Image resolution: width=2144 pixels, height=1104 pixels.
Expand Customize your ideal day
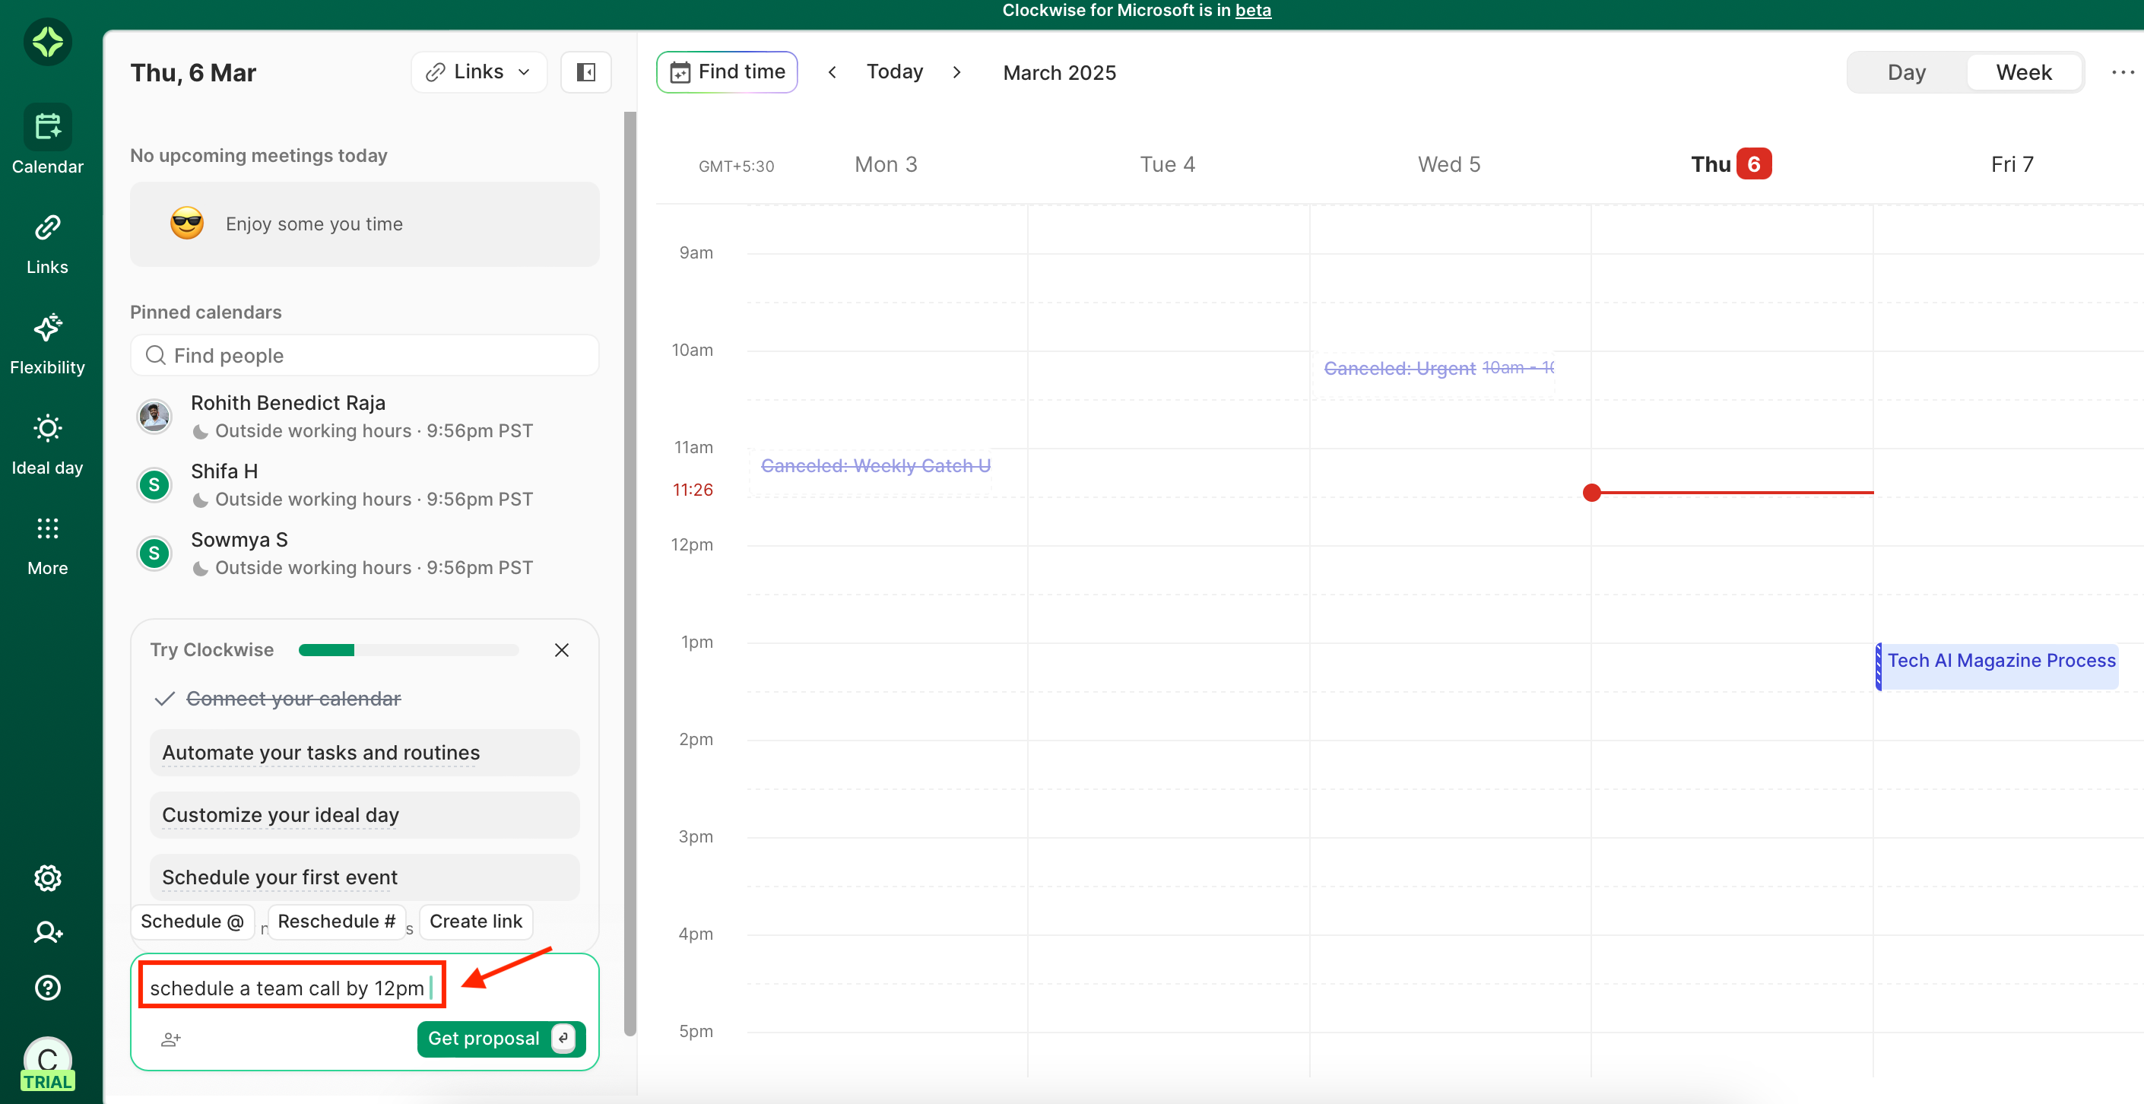click(364, 815)
